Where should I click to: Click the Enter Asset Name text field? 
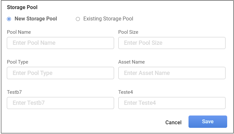coord(172,73)
